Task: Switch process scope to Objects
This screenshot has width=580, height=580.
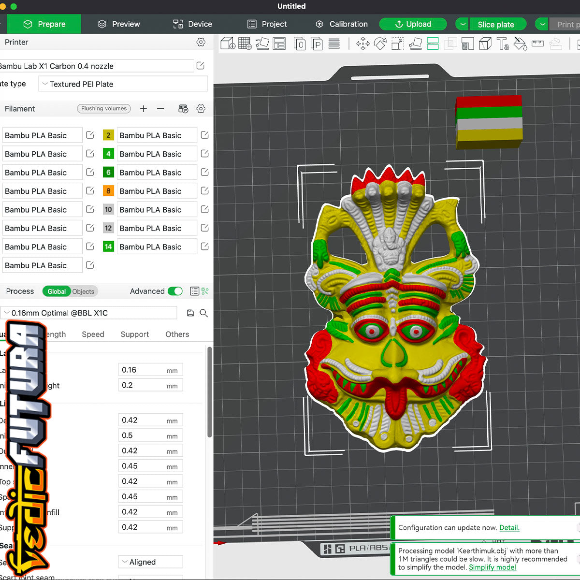Action: point(83,291)
